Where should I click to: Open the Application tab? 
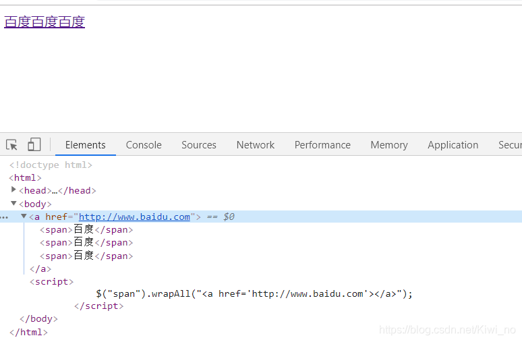(x=453, y=145)
